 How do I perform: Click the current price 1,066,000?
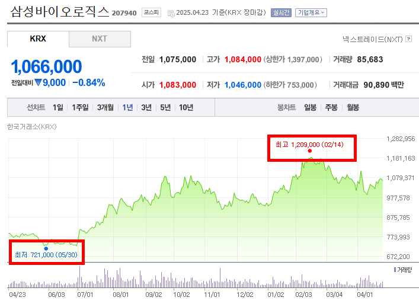(46, 66)
